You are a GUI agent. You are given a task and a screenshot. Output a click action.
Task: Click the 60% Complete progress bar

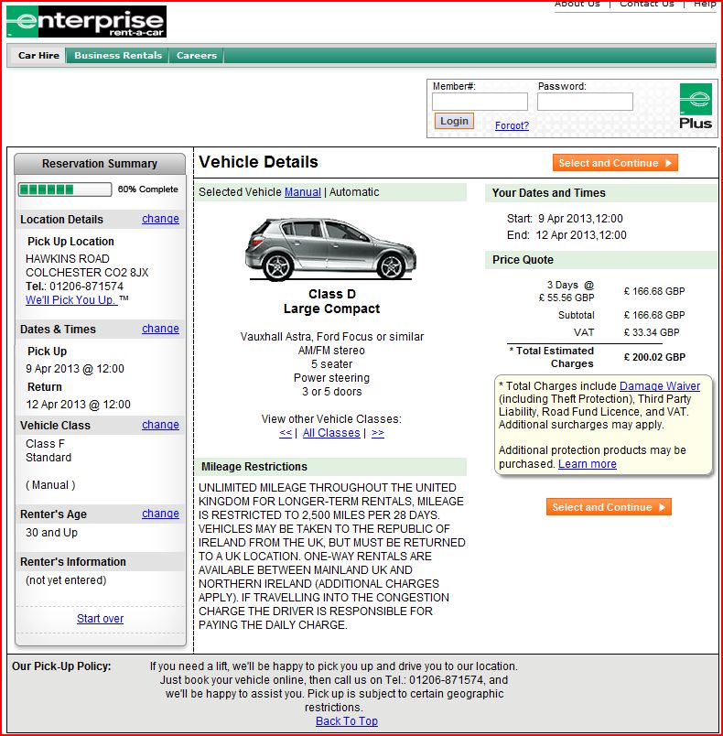pos(65,189)
